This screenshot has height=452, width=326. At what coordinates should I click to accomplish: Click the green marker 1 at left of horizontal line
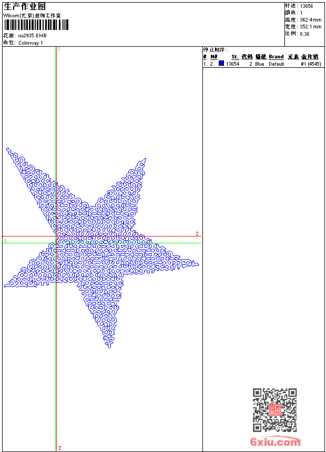pos(5,241)
